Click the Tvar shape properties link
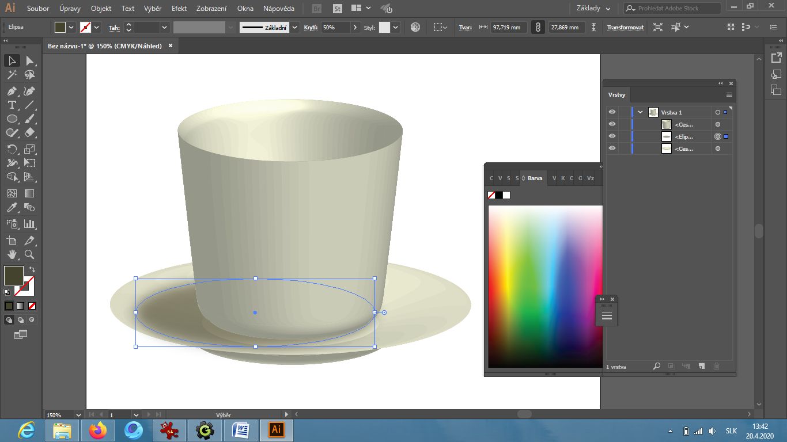Image resolution: width=787 pixels, height=442 pixels. point(465,28)
